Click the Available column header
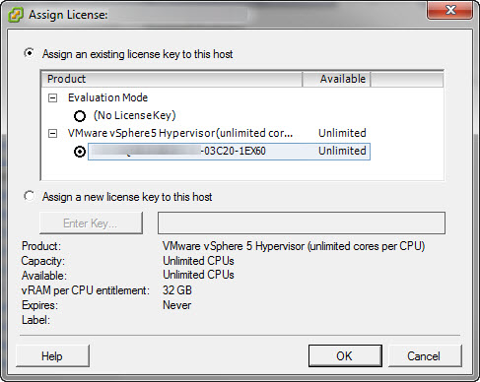Image resolution: width=480 pixels, height=382 pixels. pos(336,79)
